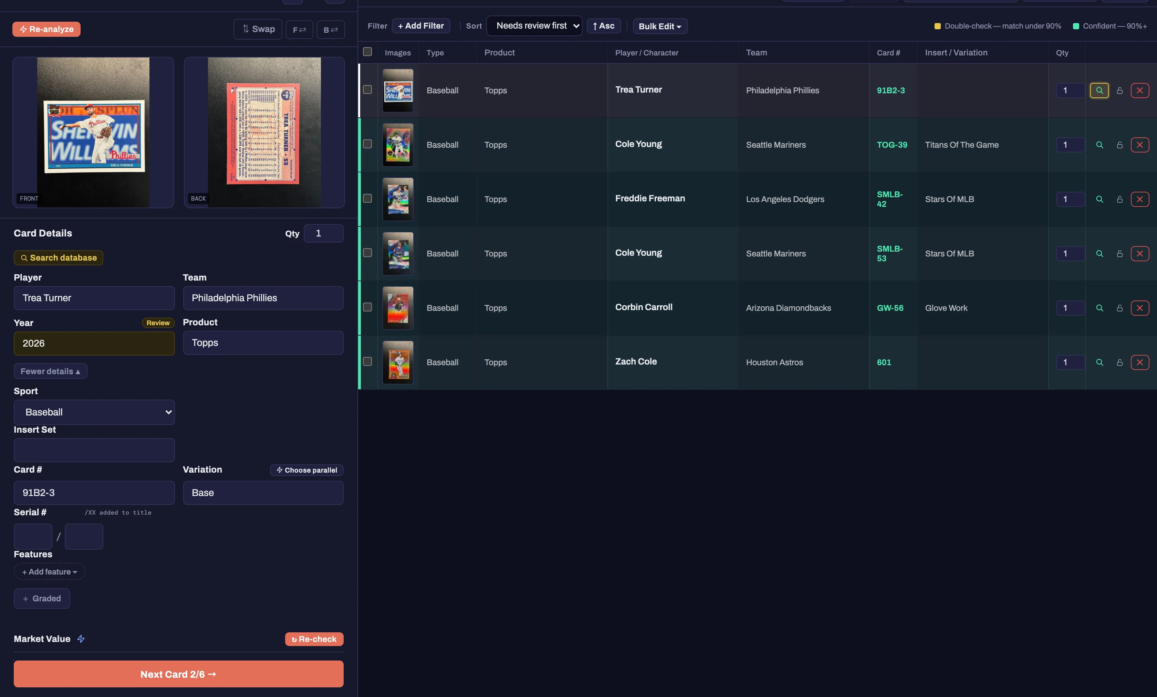Image resolution: width=1157 pixels, height=697 pixels.
Task: Open the Add feature dropdown
Action: click(49, 572)
